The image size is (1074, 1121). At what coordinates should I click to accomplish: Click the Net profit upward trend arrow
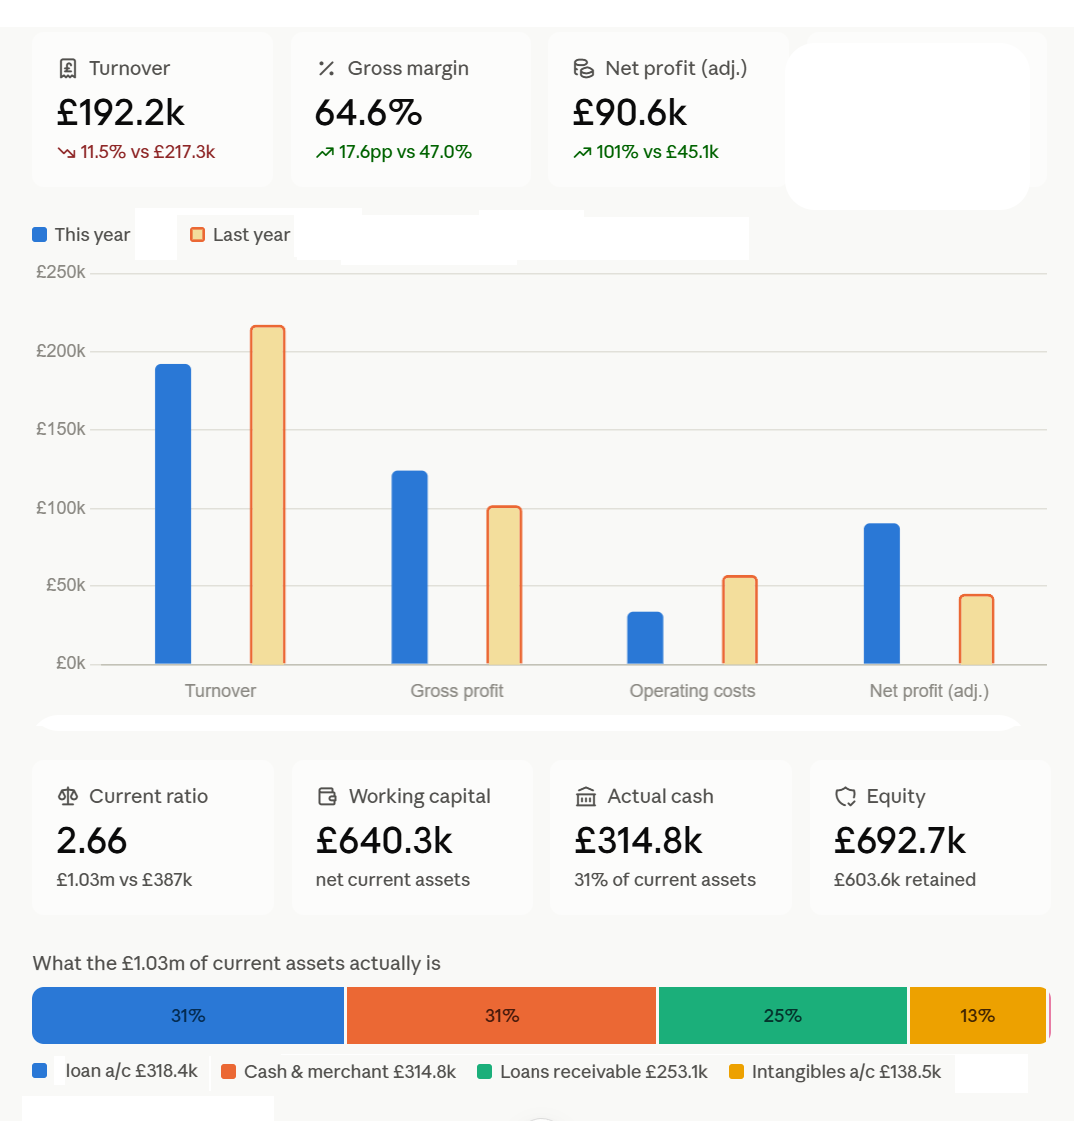pos(582,152)
